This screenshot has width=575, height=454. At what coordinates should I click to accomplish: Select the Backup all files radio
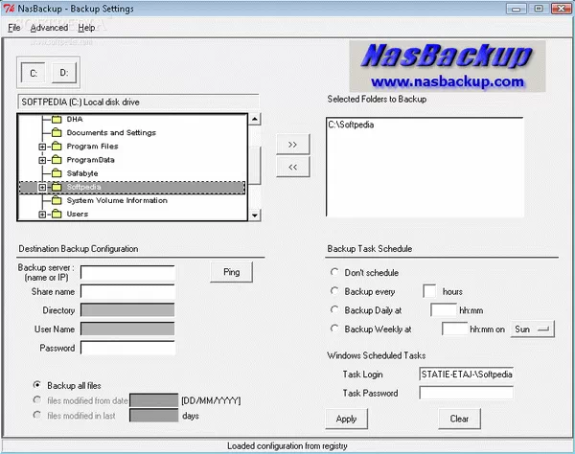click(37, 385)
